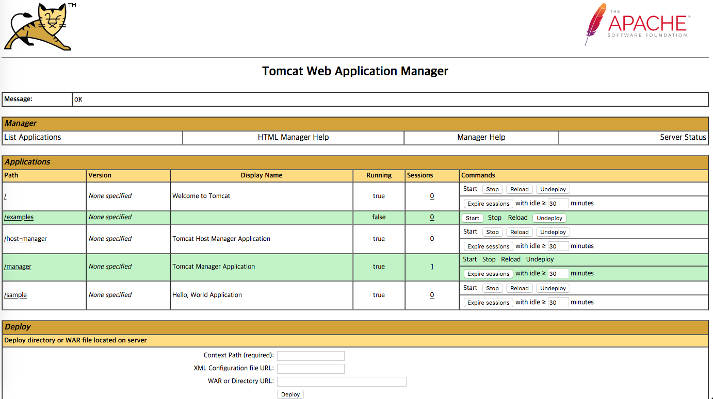The width and height of the screenshot is (713, 399).
Task: View sessions count for /host-manager
Action: (x=432, y=239)
